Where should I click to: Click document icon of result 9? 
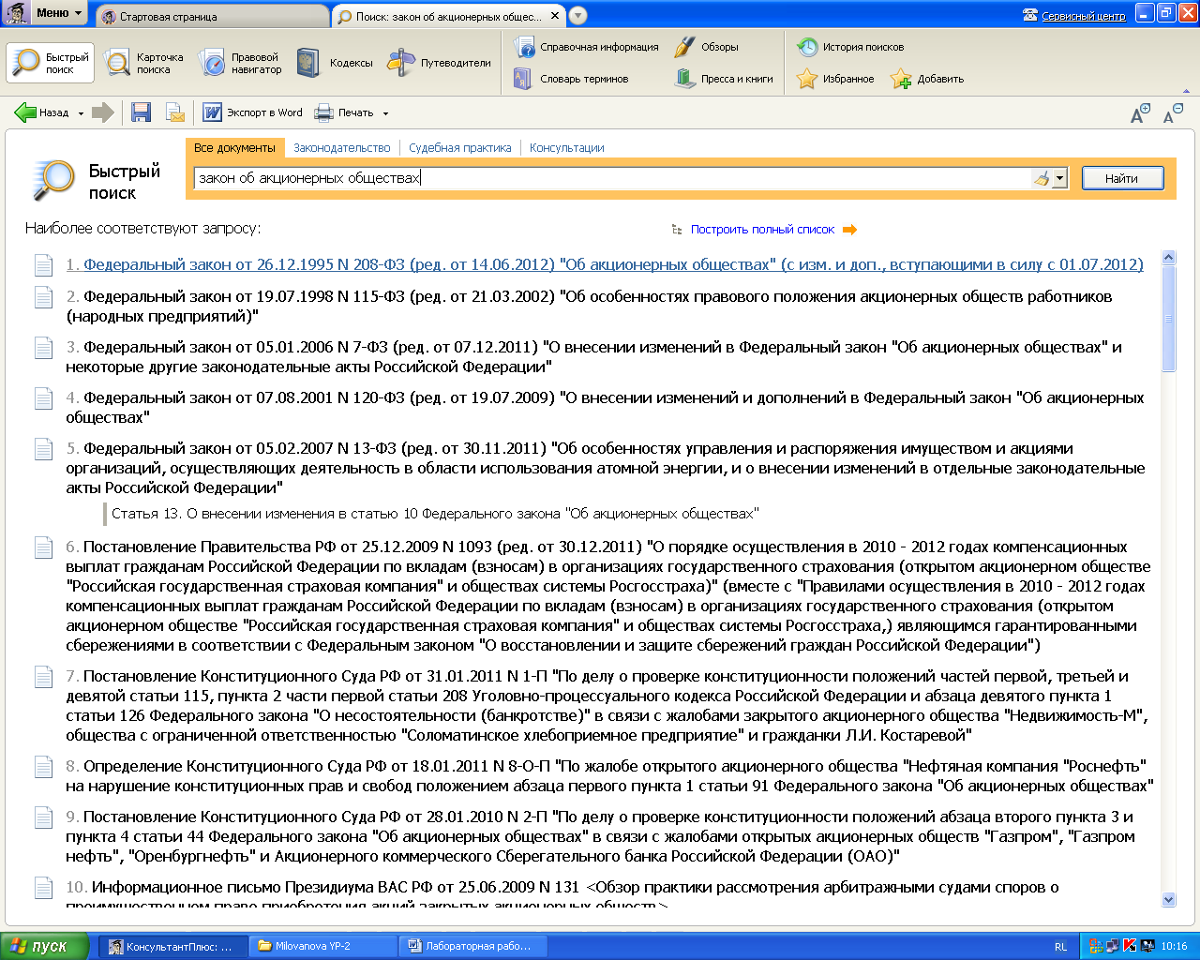(43, 817)
